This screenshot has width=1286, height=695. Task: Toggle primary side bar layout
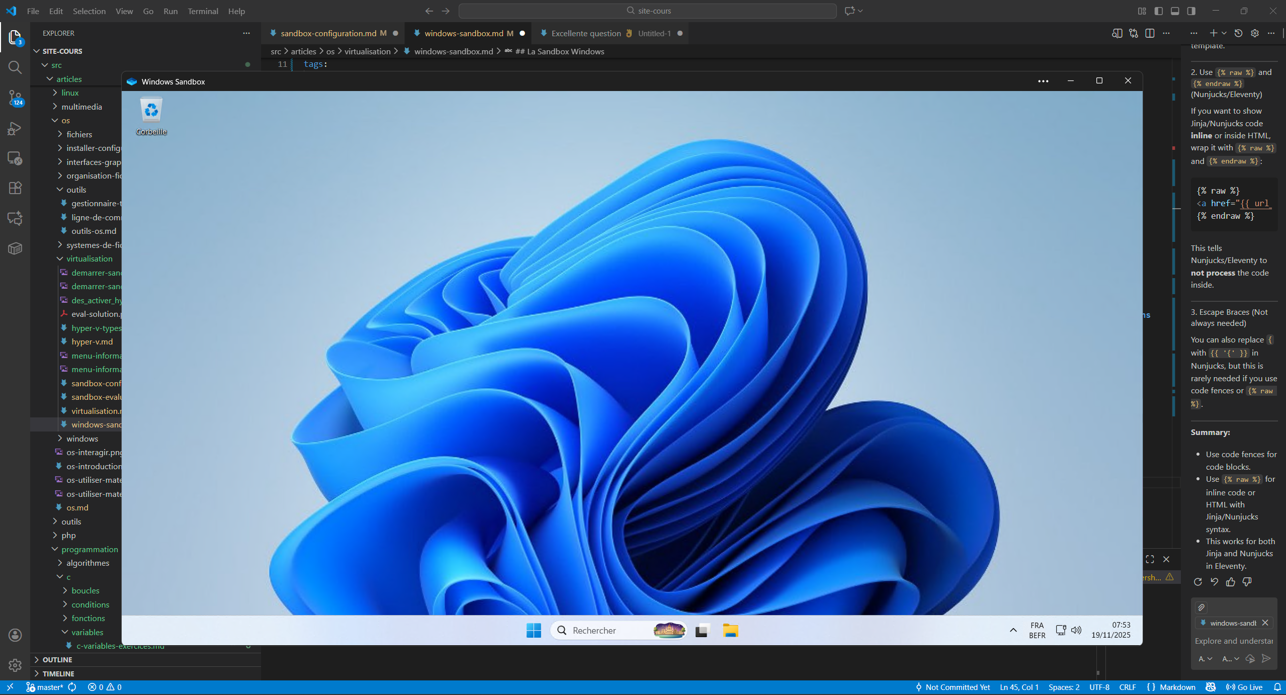[1158, 11]
